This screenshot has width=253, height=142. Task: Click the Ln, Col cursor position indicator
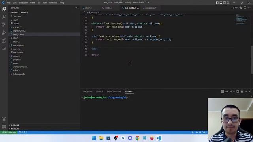pyautogui.click(x=201, y=133)
